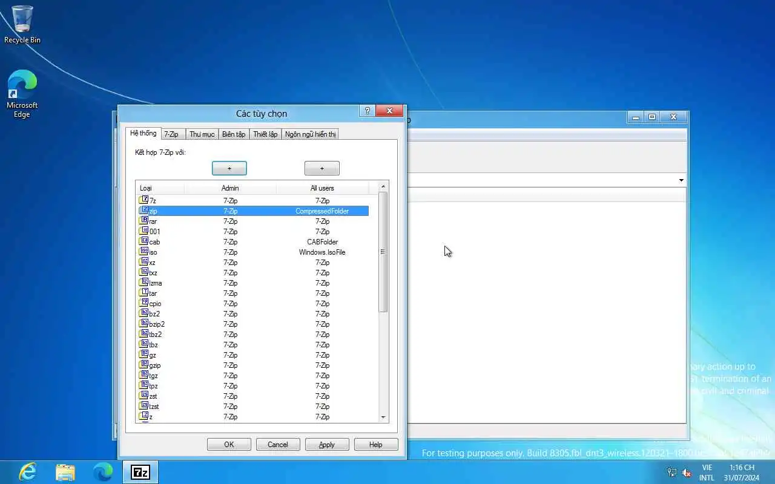775x484 pixels.
Task: Select the tar file type icon
Action: pyautogui.click(x=144, y=293)
